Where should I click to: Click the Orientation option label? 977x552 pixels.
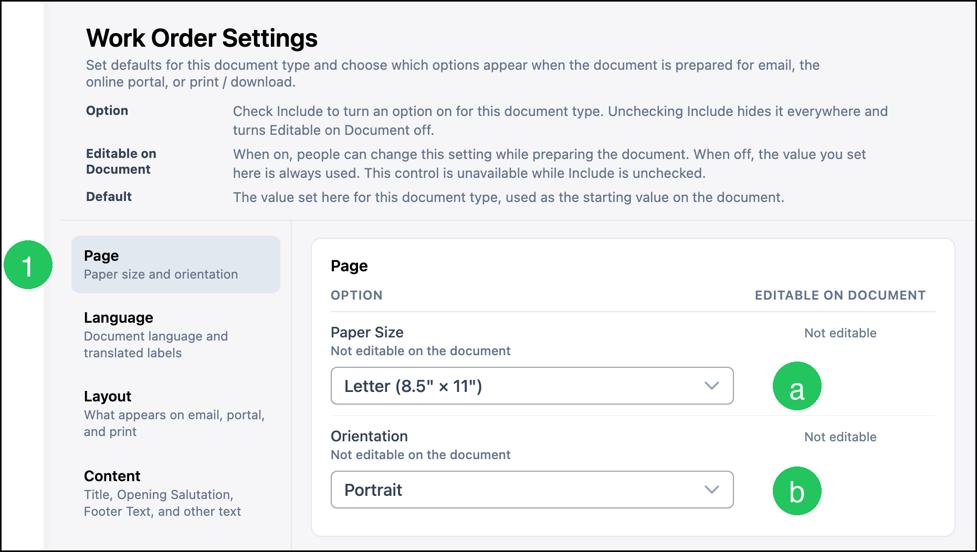coord(369,436)
